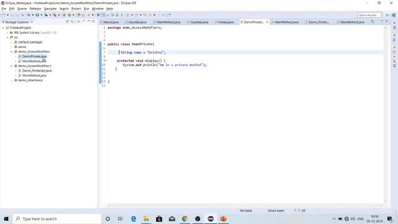Select the Java perspective icon
Screen dimensions: 398x224
pos(394,15)
